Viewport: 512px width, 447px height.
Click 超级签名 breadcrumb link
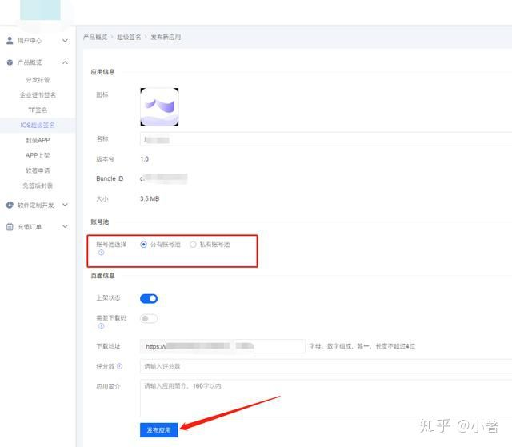point(129,38)
